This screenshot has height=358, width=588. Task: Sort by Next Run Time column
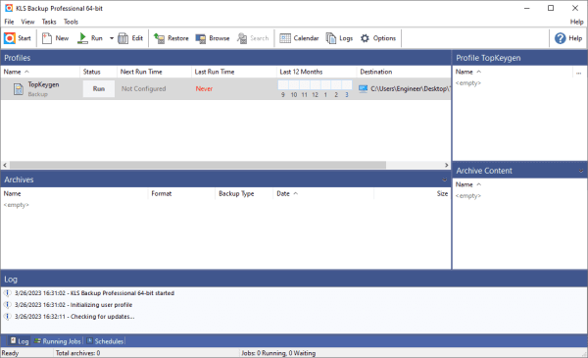[155, 72]
